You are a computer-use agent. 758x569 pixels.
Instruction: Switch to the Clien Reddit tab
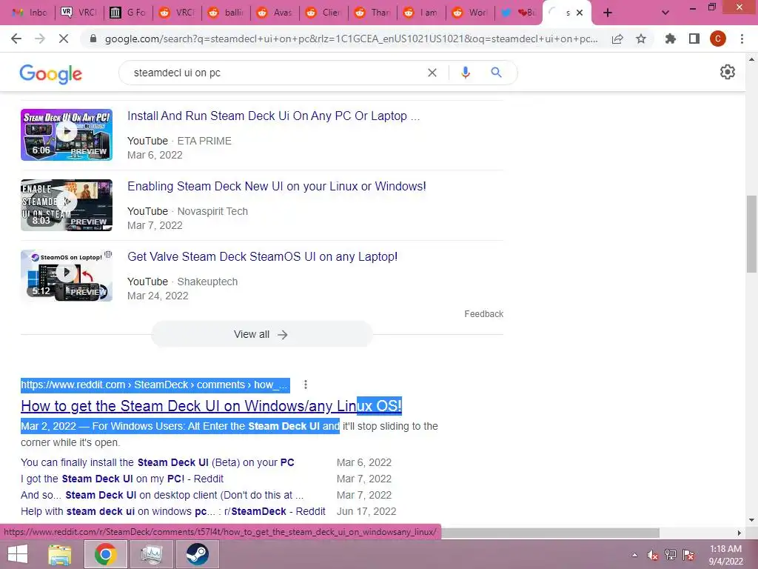click(x=323, y=13)
